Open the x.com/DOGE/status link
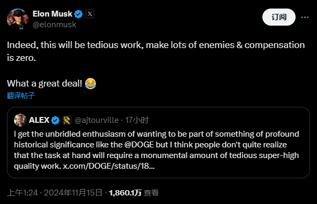Viewport: 317px width, 204px height. coord(109,166)
